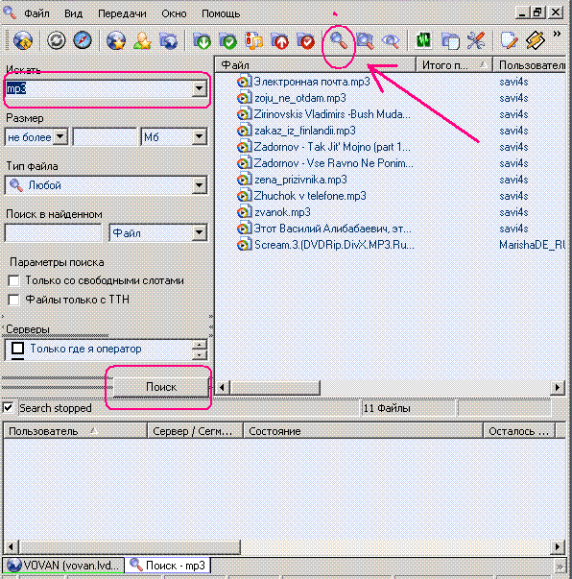
Task: Open Favorite Hubs globe-with-star icon
Action: tap(115, 40)
